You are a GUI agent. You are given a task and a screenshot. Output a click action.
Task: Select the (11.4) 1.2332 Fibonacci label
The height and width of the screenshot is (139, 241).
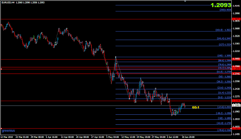[x=224, y=93]
